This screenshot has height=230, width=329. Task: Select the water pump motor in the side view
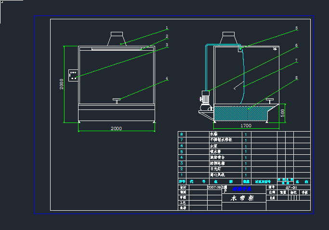pyautogui.click(x=204, y=98)
